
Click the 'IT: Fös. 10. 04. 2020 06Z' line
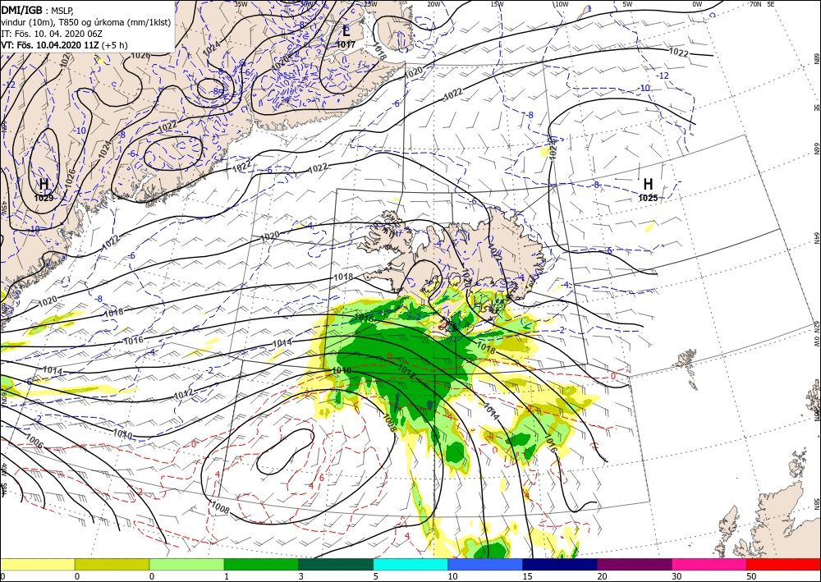[x=51, y=34]
